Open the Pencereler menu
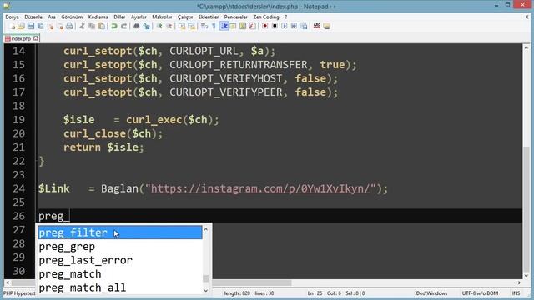The width and height of the screenshot is (534, 300). (235, 17)
